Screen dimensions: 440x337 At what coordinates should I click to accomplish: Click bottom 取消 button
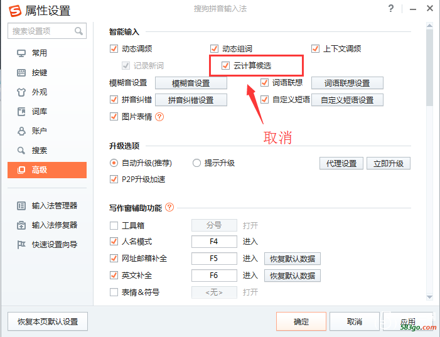click(355, 321)
